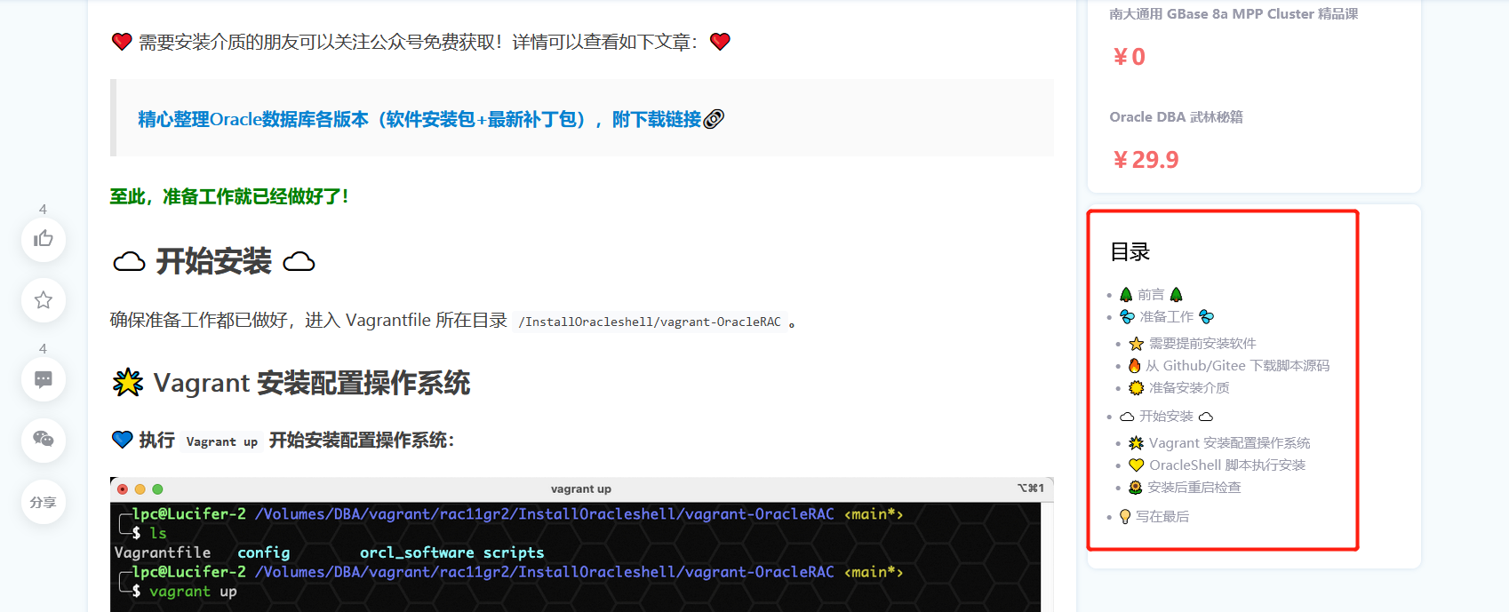The width and height of the screenshot is (1509, 612).
Task: Click the 开始安装 article heading
Action: pyautogui.click(x=214, y=261)
